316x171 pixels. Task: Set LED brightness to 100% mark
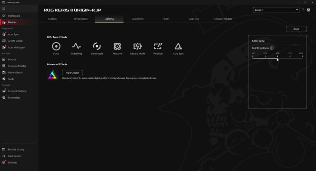pyautogui.click(x=302, y=56)
